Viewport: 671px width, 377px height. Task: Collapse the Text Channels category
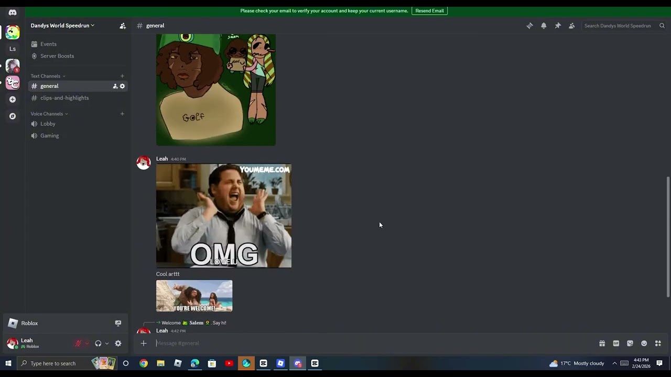pos(48,76)
